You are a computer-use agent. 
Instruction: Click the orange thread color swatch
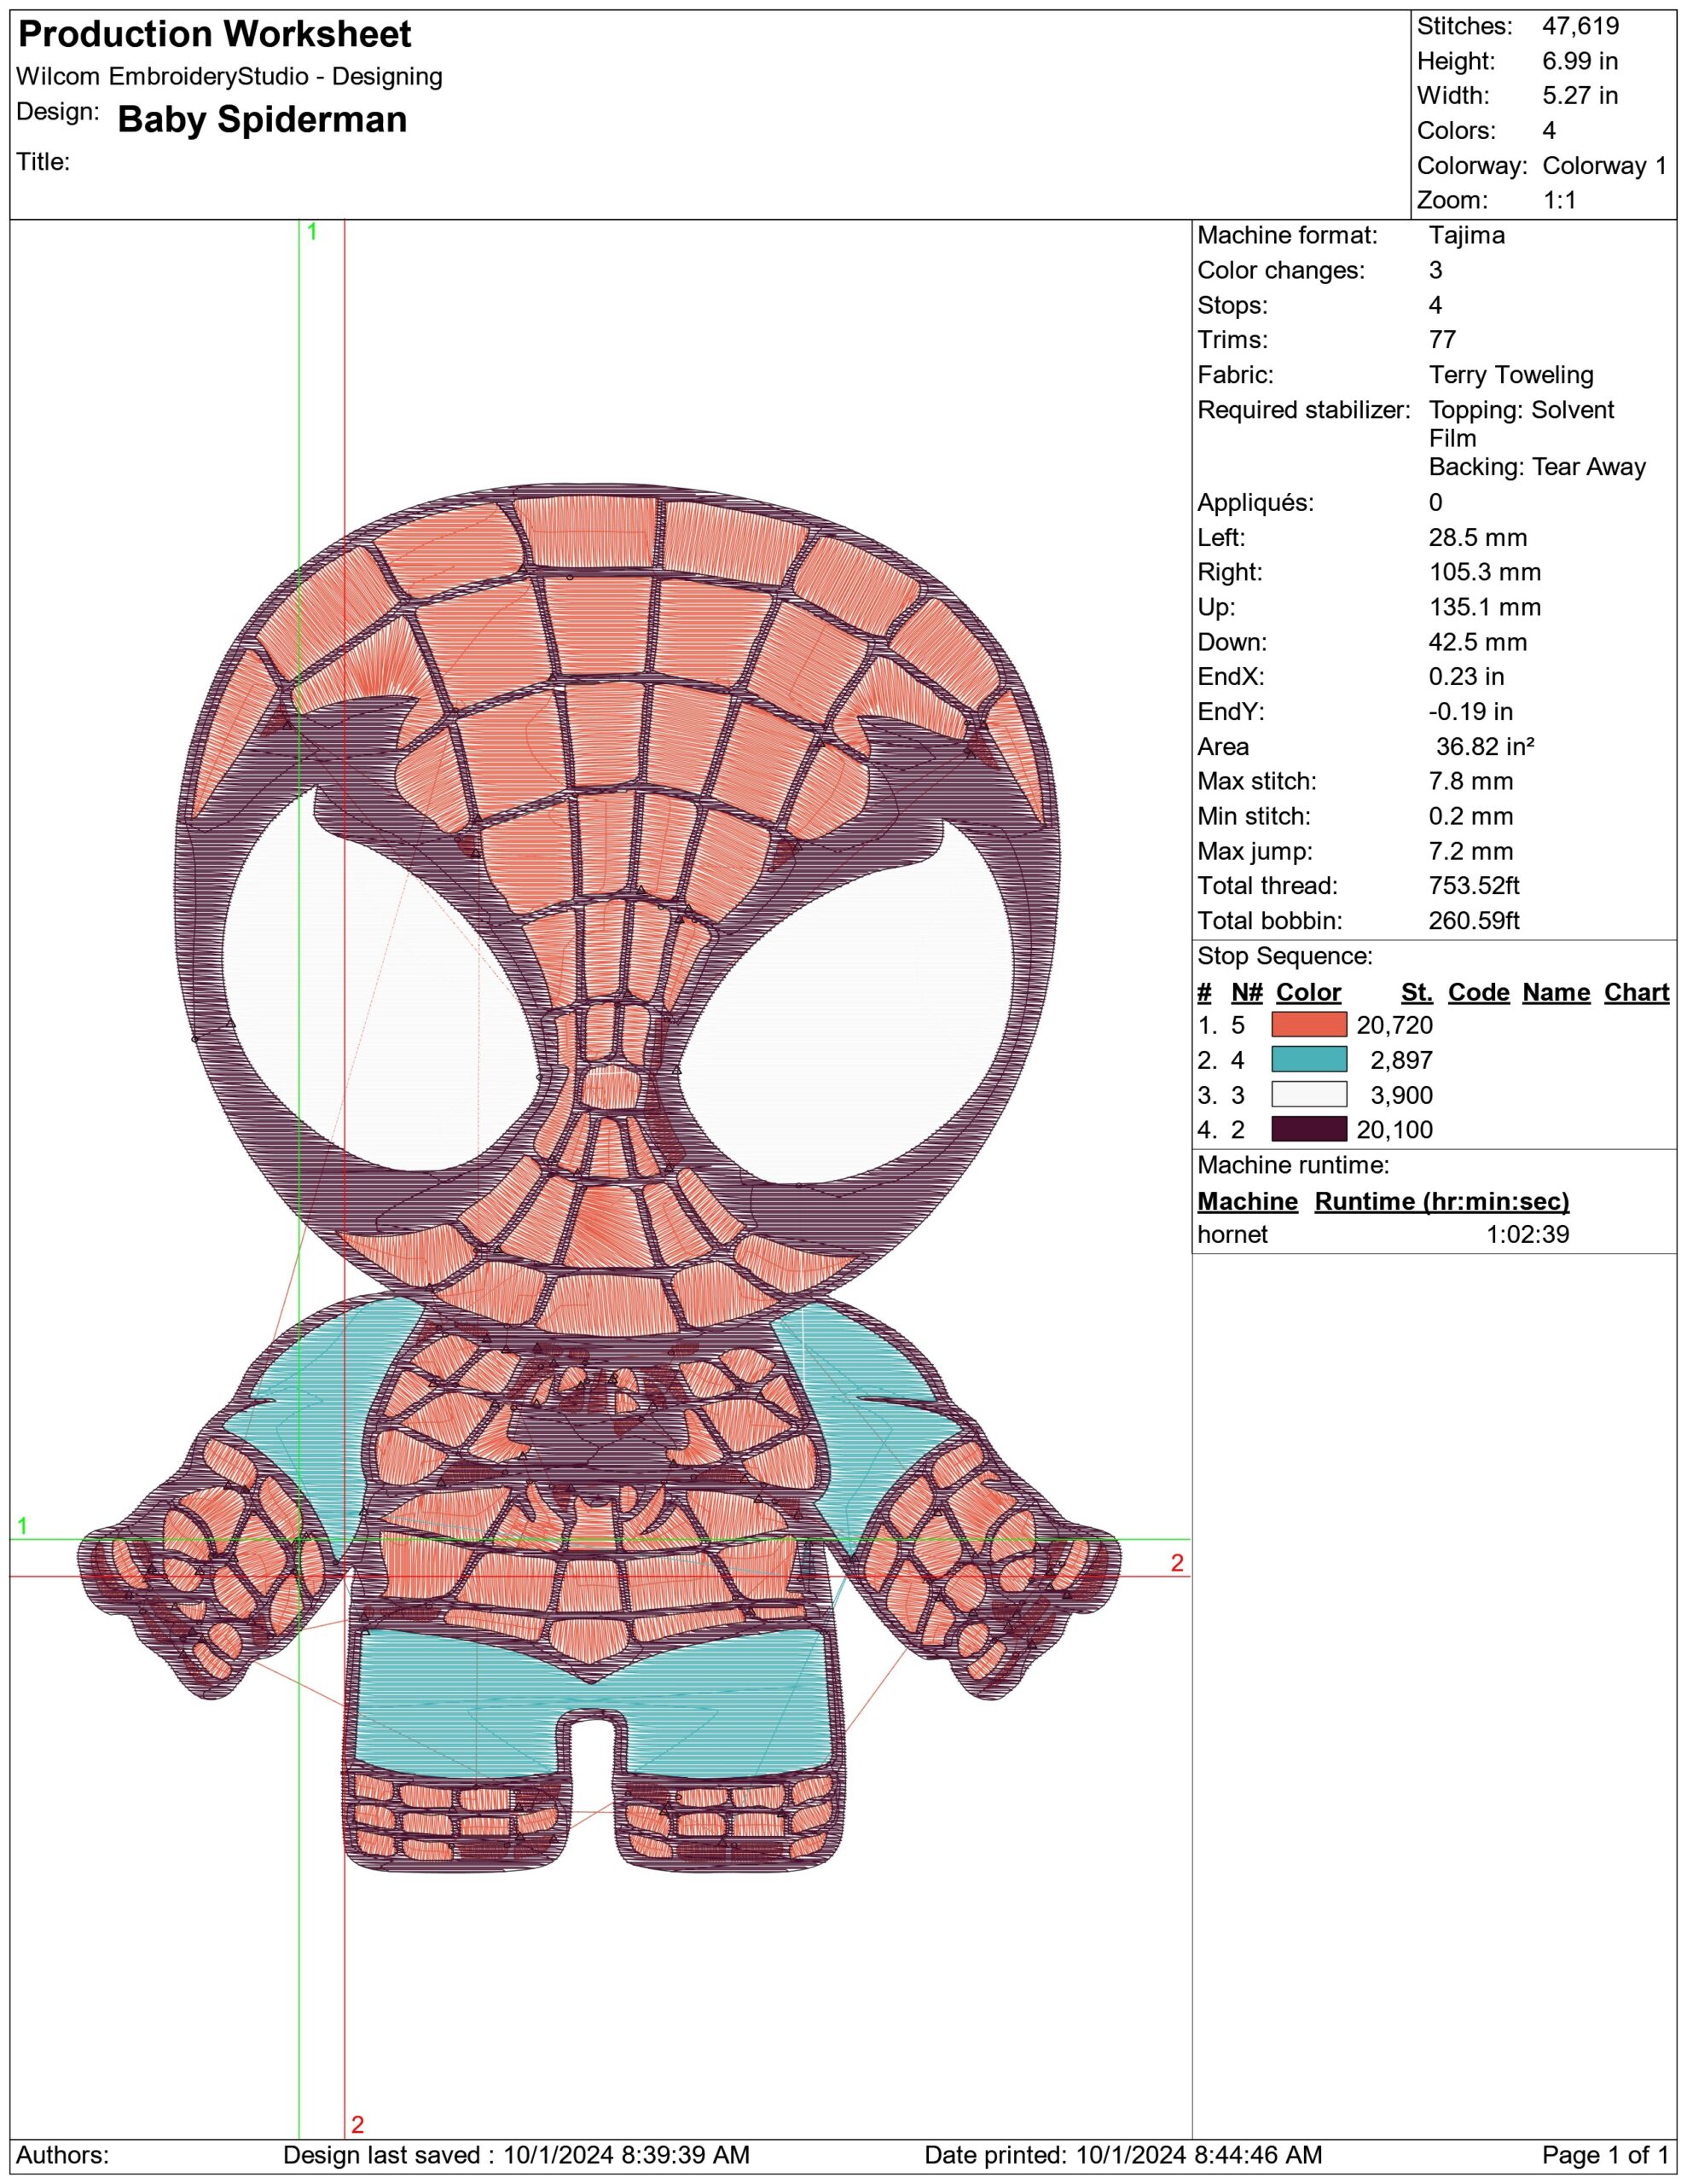1309,1025
